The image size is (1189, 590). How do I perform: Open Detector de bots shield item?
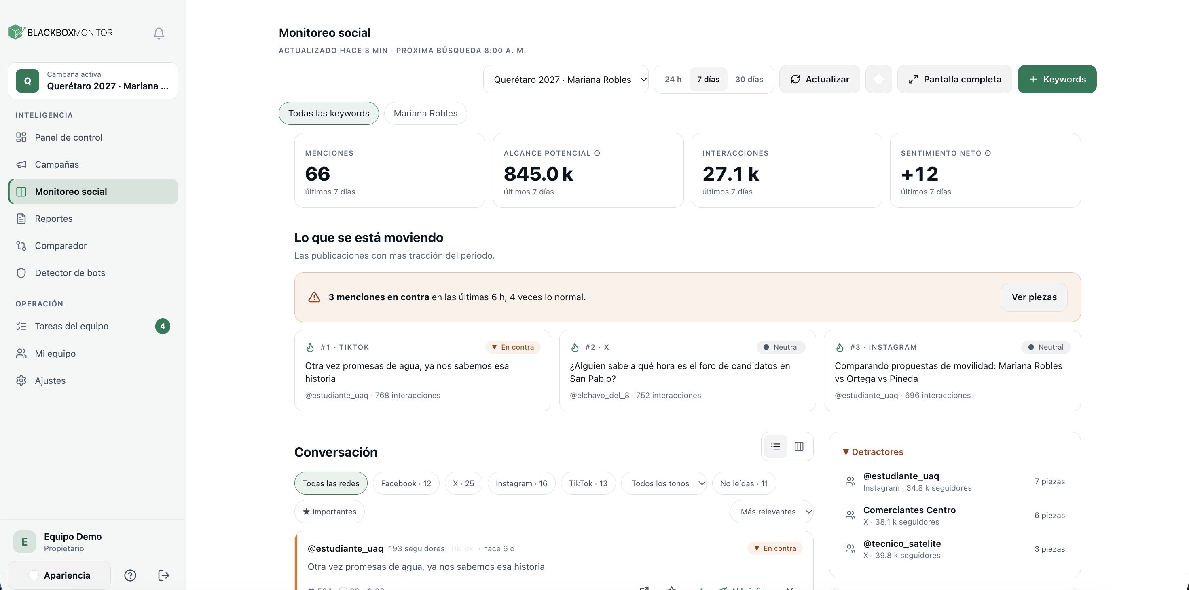point(93,273)
